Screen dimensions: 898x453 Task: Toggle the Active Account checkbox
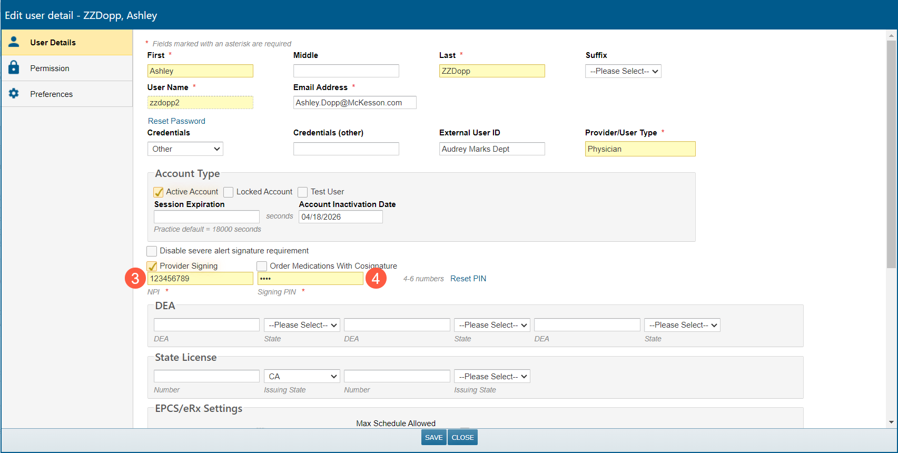pyautogui.click(x=159, y=192)
